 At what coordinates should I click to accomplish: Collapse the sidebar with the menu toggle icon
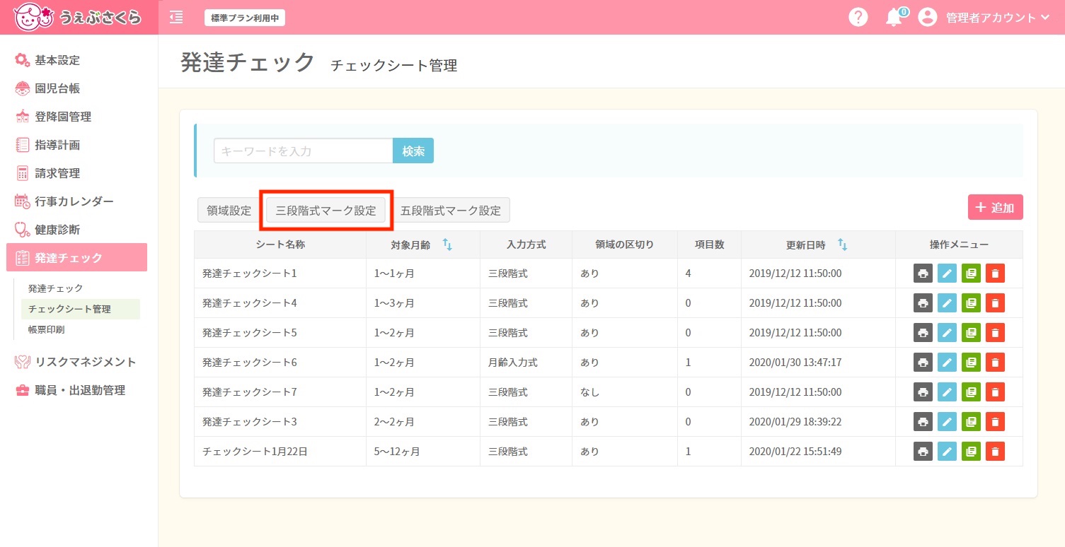[x=176, y=18]
